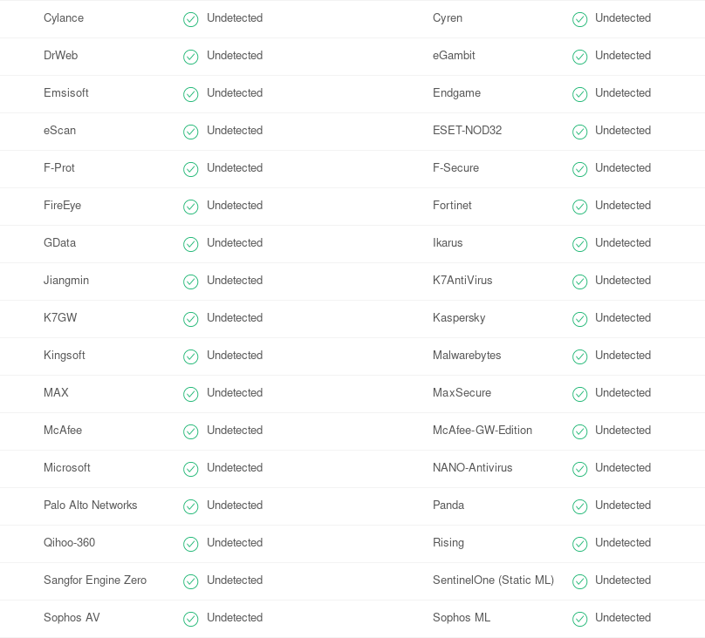Click the check icon for ESET-NOD32

pos(579,132)
